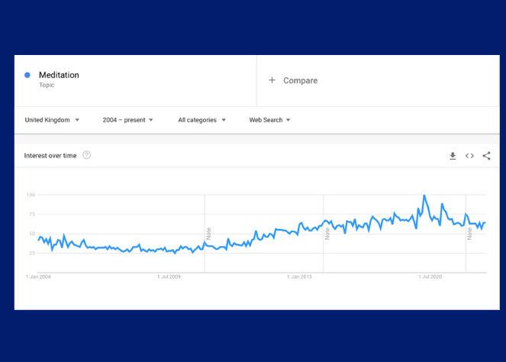
Task: Expand the All categories dropdown
Action: (201, 120)
